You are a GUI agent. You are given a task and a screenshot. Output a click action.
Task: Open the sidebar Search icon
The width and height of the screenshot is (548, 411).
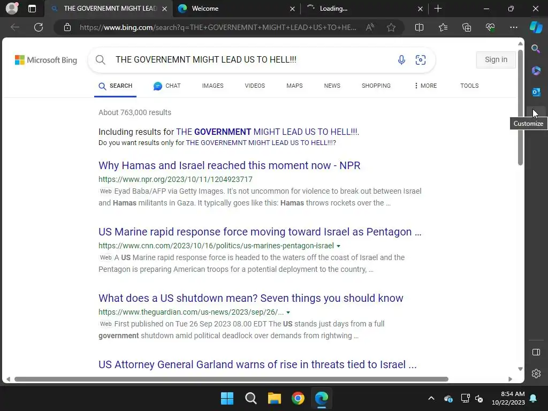536,49
